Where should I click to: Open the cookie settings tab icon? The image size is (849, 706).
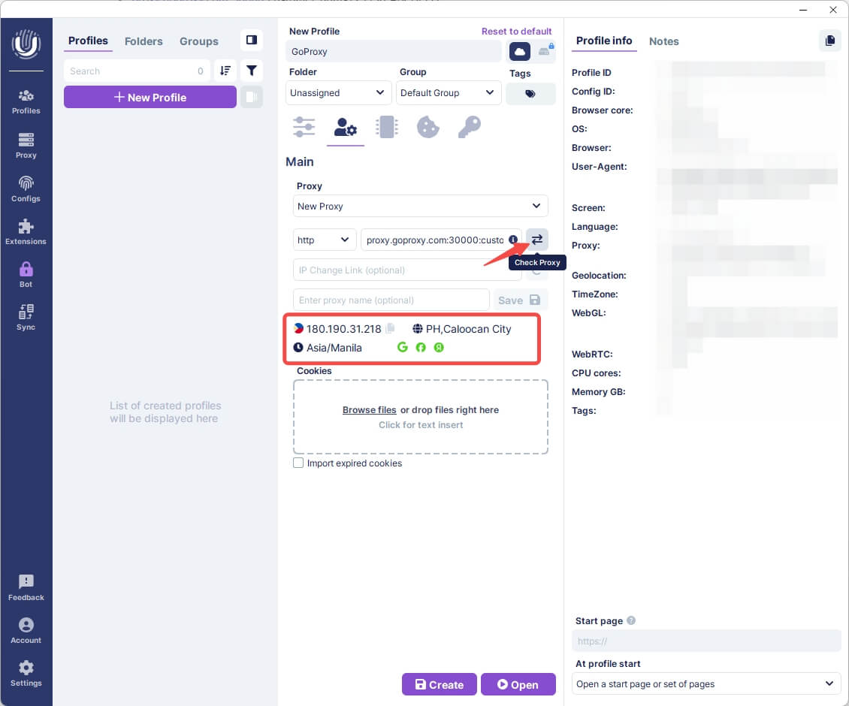click(428, 127)
